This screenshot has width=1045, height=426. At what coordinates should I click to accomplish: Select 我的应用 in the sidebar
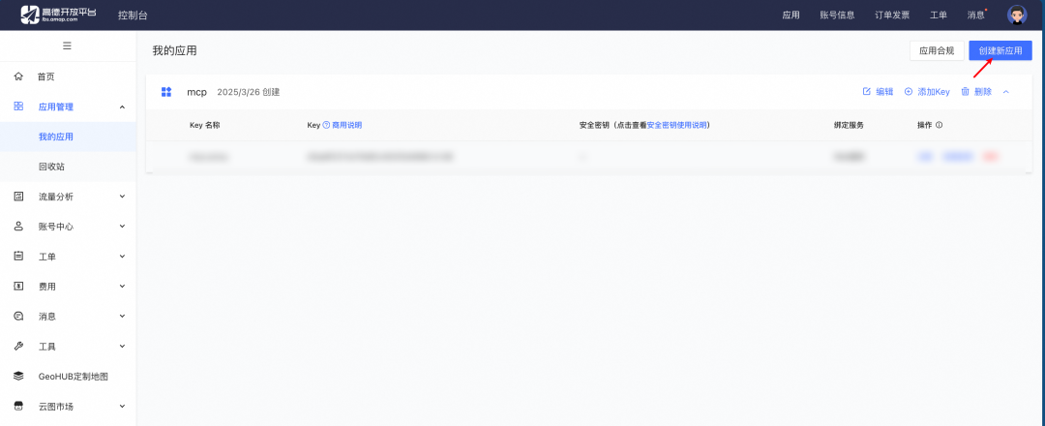point(56,137)
